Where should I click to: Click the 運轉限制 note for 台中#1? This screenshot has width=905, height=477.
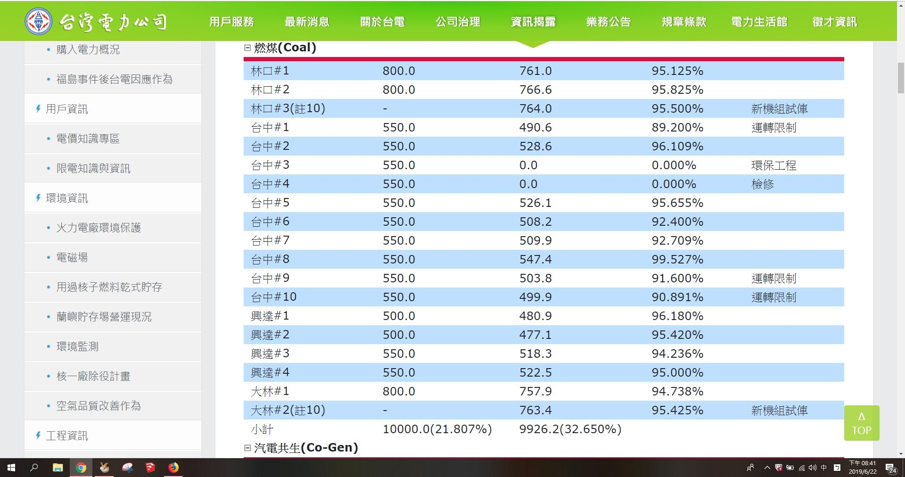[773, 128]
